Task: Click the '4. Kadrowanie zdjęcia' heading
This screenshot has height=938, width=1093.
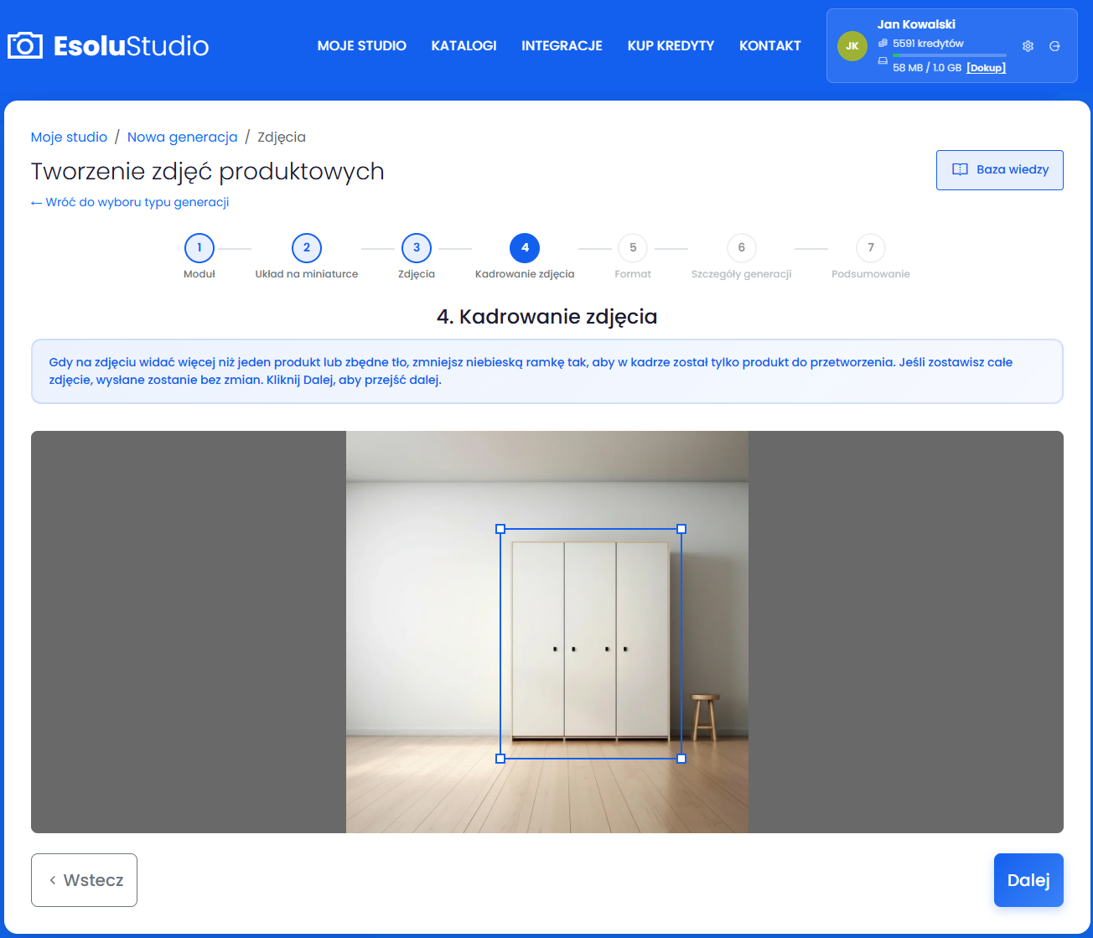Action: tap(546, 317)
